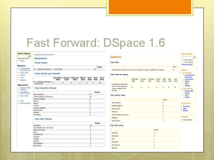
Task: Browse by Subject in left sidebar
Action: coord(23,80)
